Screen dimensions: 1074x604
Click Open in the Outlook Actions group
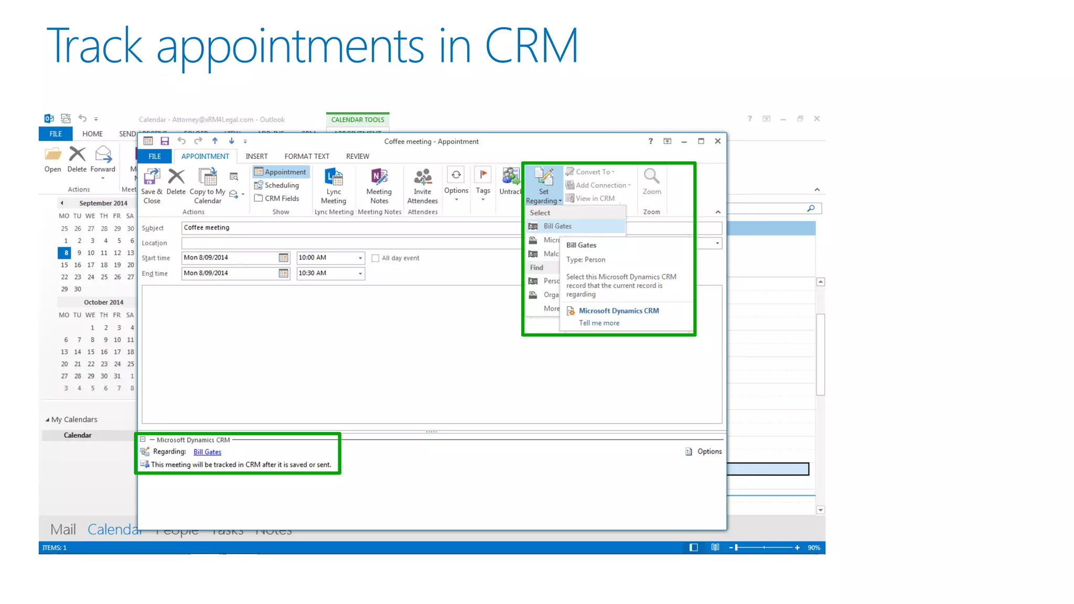coord(52,159)
